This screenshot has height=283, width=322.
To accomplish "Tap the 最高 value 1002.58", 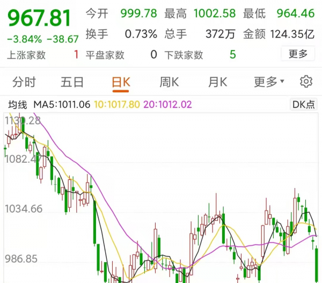I will point(215,13).
